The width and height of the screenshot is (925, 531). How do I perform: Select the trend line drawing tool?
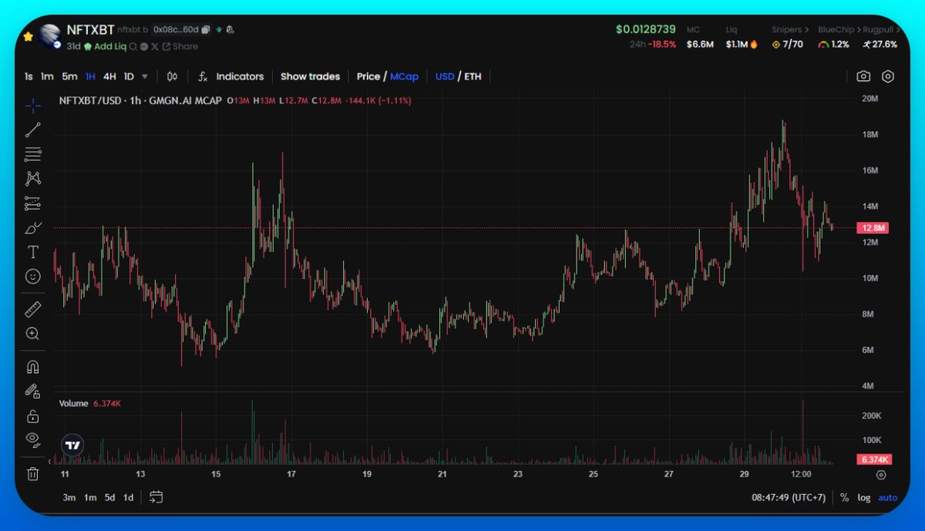33,129
